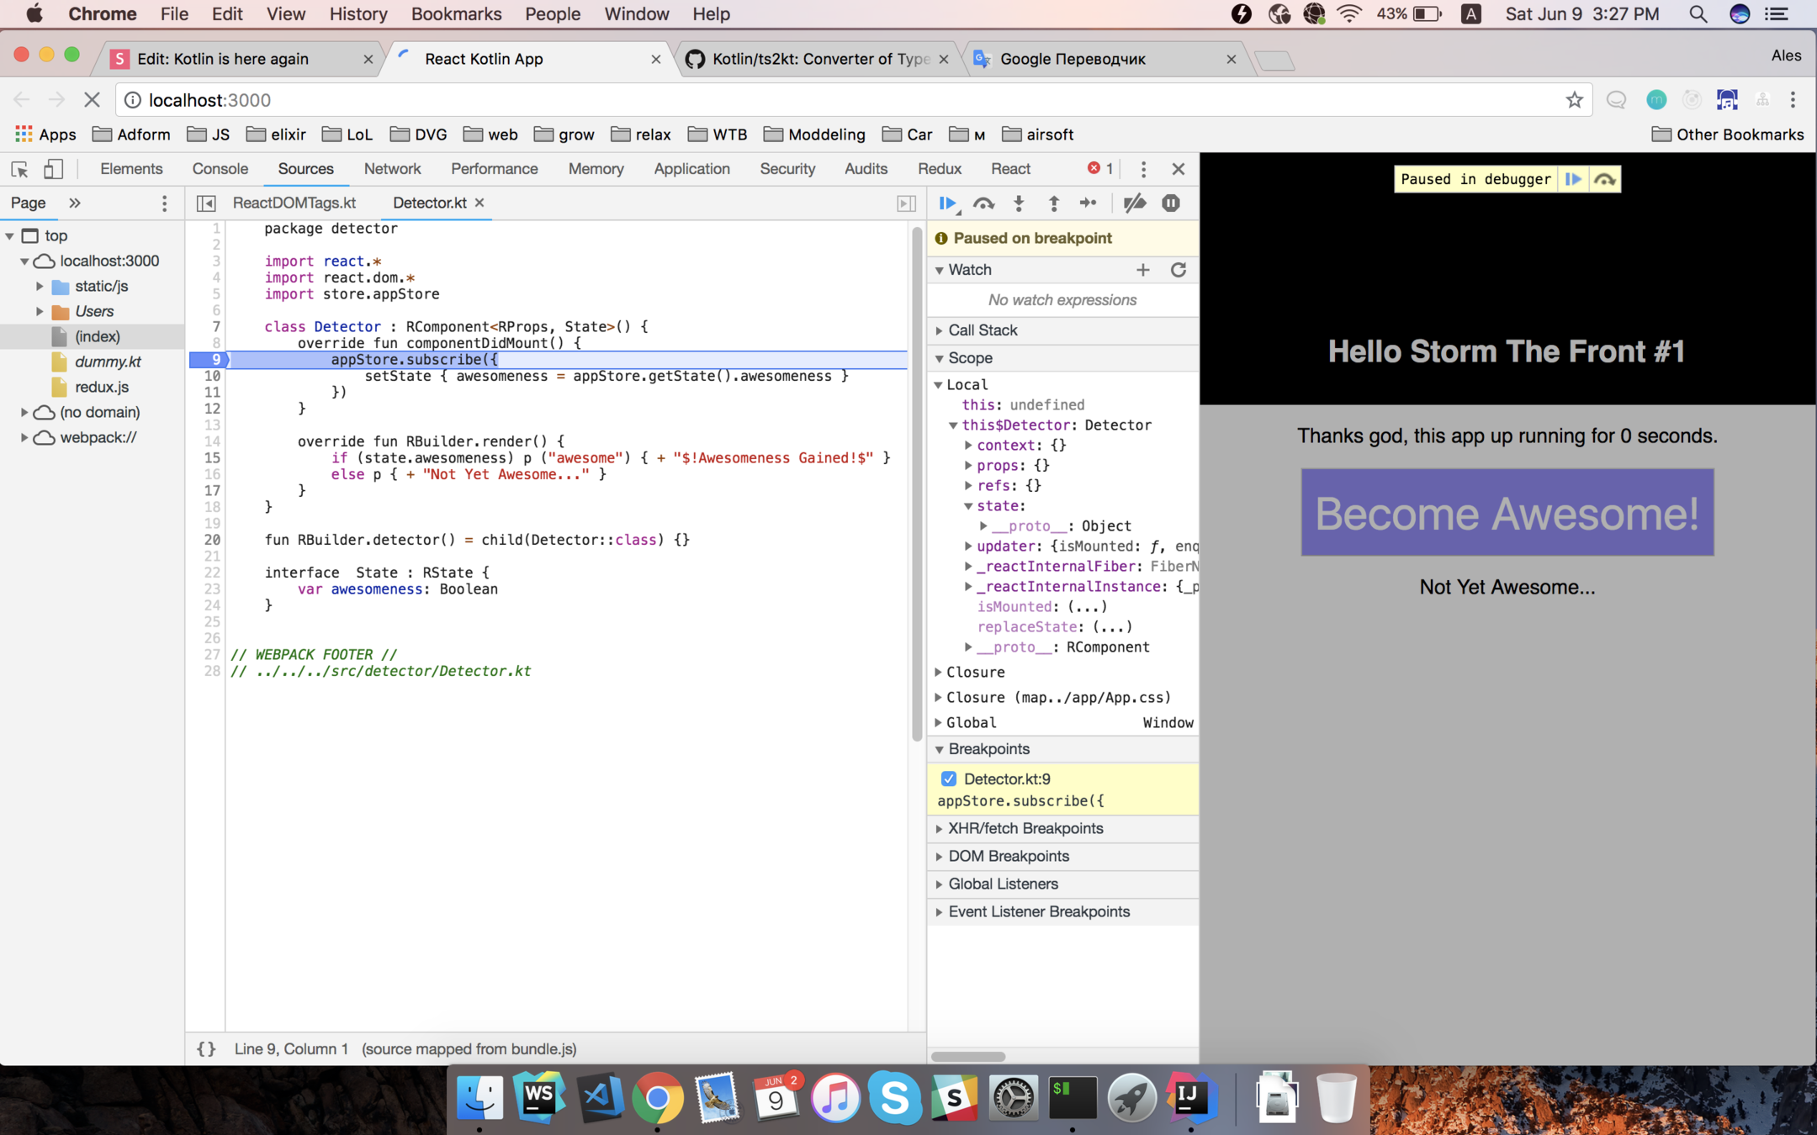Uncheck the Detector.kt:9 breakpoint checkbox

point(949,779)
